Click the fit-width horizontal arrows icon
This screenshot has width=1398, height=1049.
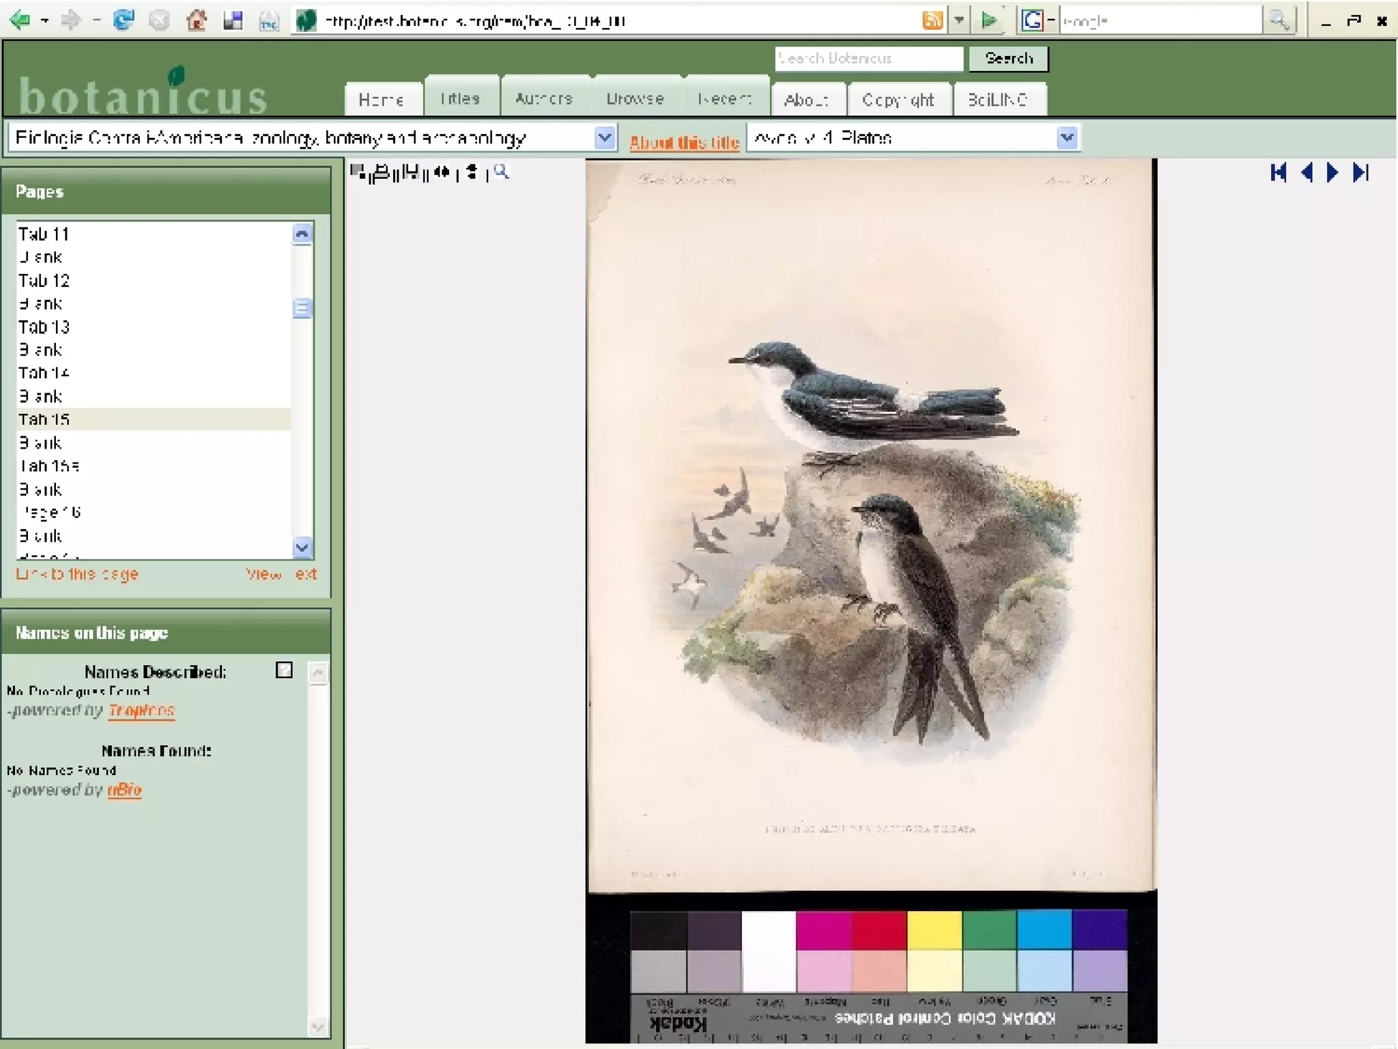click(442, 172)
